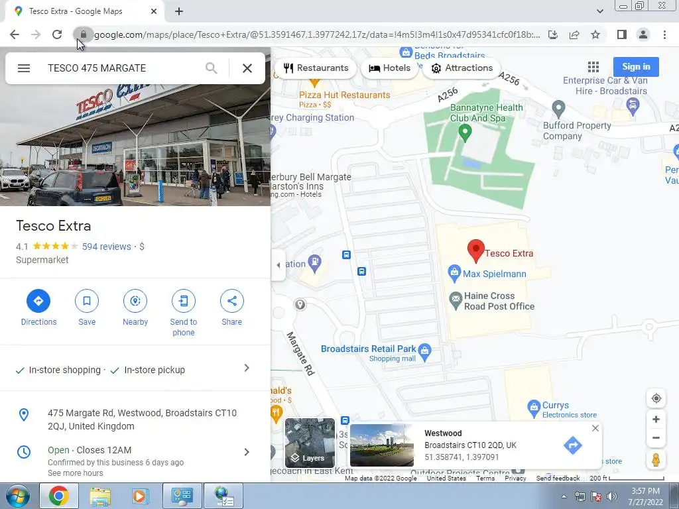Expand opening hours chevron
Image resolution: width=679 pixels, height=509 pixels.
[x=247, y=452]
